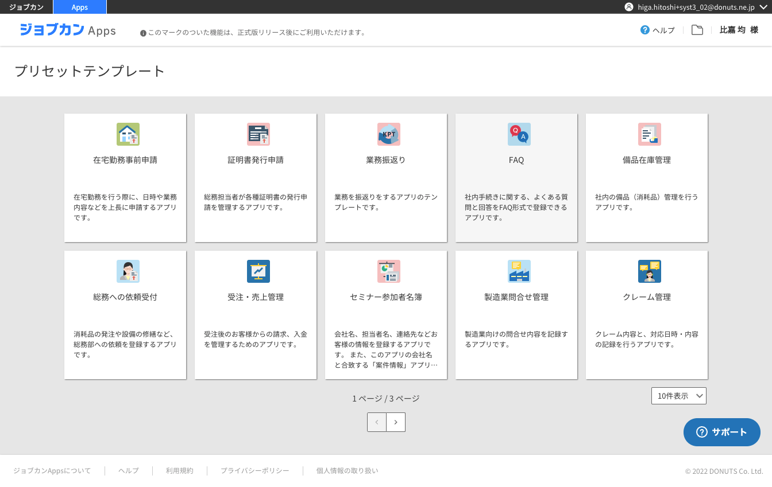772x487 pixels.
Task: Select the 総務への依頼受付 person icon
Action: point(128,271)
